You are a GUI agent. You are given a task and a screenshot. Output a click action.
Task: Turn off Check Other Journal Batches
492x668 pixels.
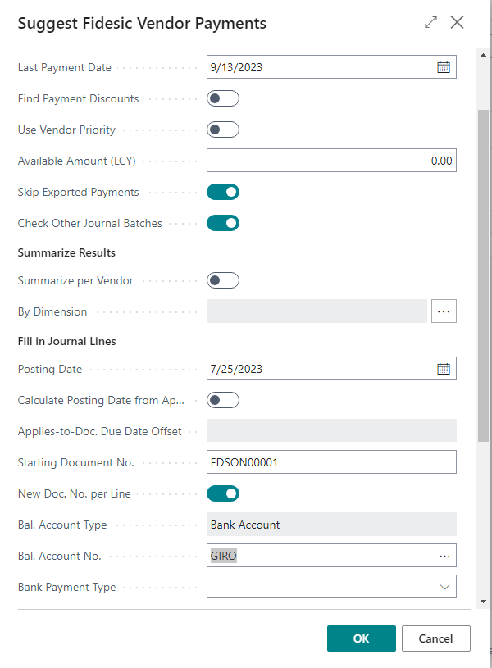tap(222, 222)
